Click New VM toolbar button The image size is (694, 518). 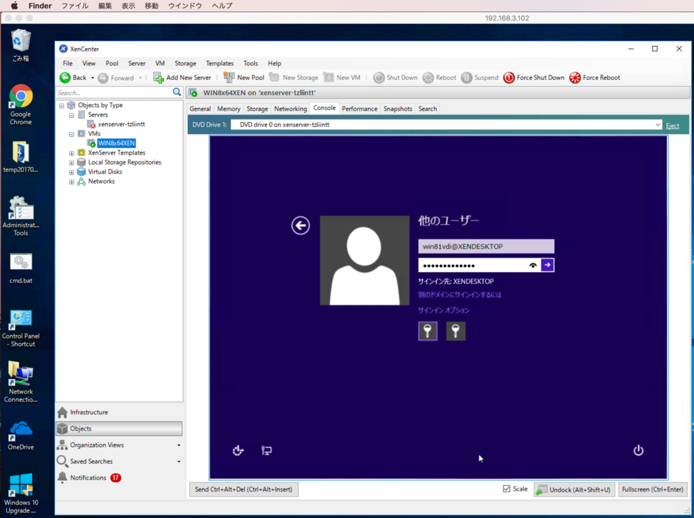(342, 77)
